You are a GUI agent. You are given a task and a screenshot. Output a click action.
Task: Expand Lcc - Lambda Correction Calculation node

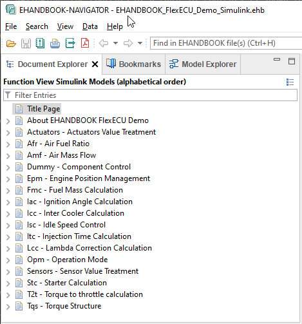click(8, 249)
